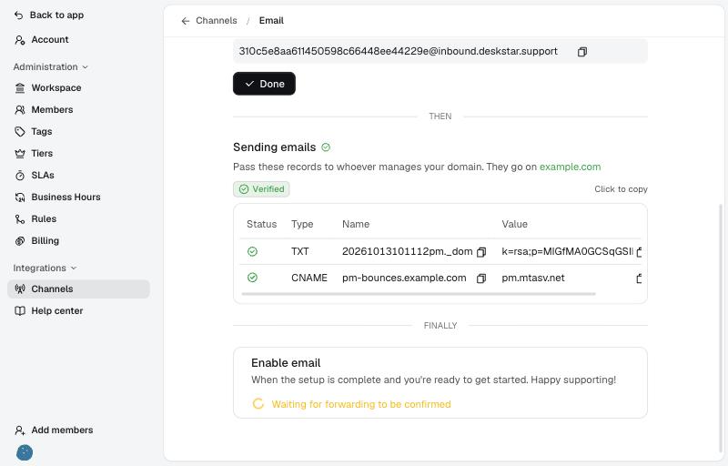Click the Channels antenna icon

tap(20, 289)
